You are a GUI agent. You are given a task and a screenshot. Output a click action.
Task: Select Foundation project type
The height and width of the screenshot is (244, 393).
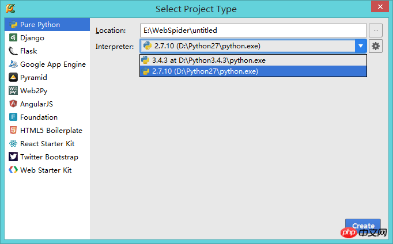47,117
